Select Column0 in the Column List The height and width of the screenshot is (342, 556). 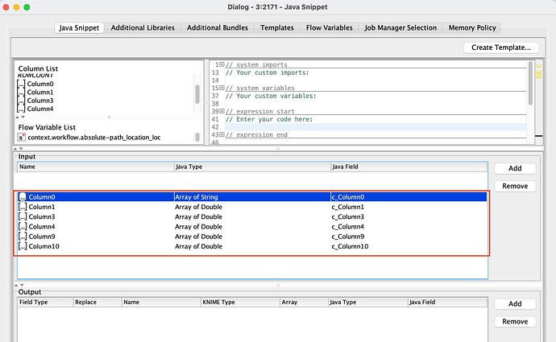coord(40,84)
